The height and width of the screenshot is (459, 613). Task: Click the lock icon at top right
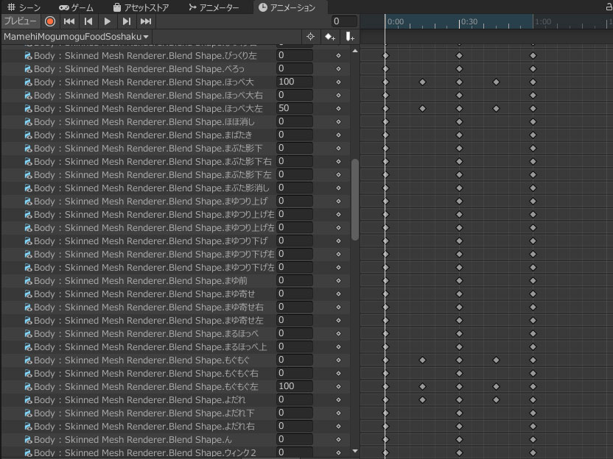(x=609, y=7)
